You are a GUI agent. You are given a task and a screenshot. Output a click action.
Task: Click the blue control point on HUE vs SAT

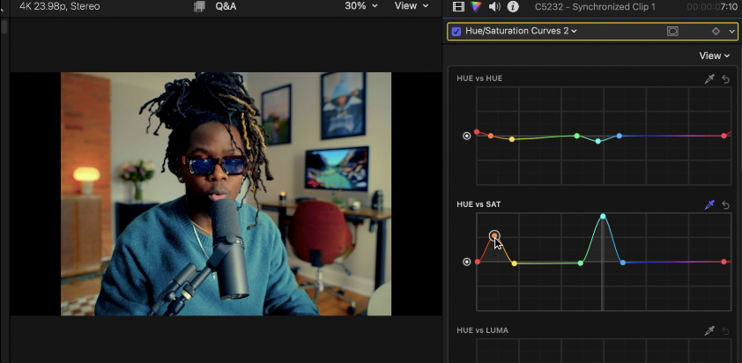coord(623,263)
